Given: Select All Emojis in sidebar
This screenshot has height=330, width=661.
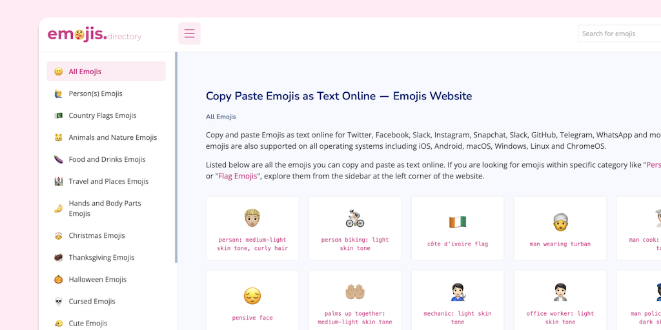Looking at the screenshot, I should point(107,72).
